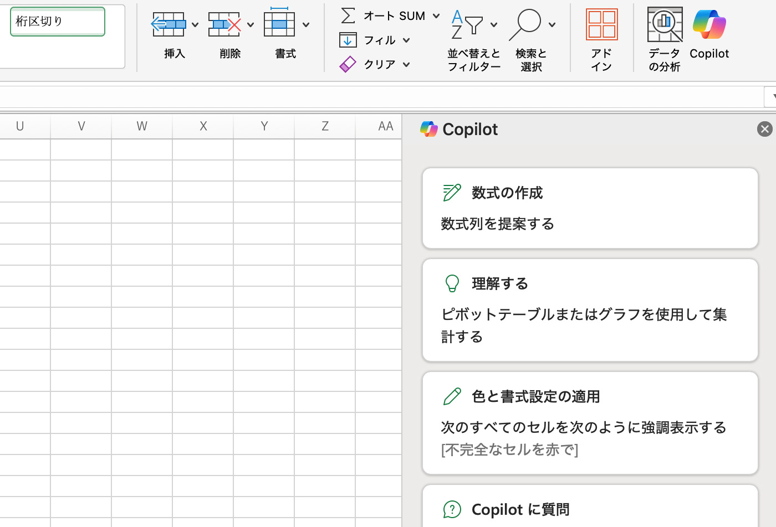The image size is (776, 527).
Task: Open the 挿入 dropdown arrow
Action: [x=195, y=25]
